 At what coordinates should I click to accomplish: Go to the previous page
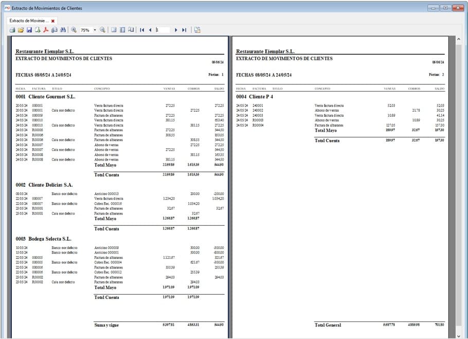tap(150, 30)
